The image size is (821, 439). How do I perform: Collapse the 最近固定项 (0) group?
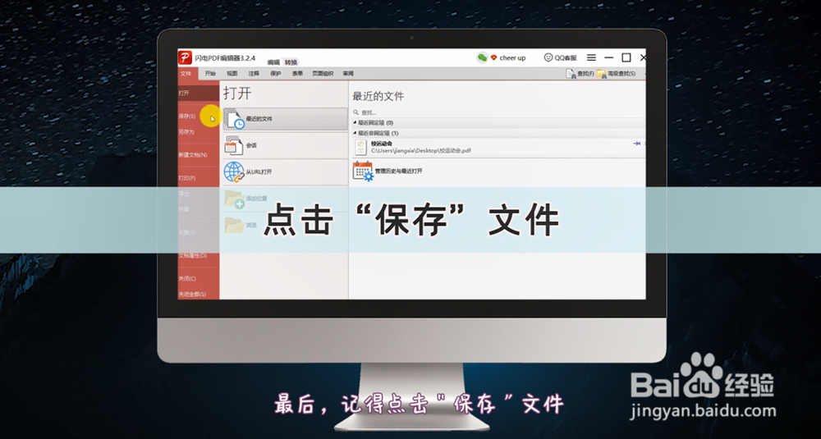click(355, 122)
